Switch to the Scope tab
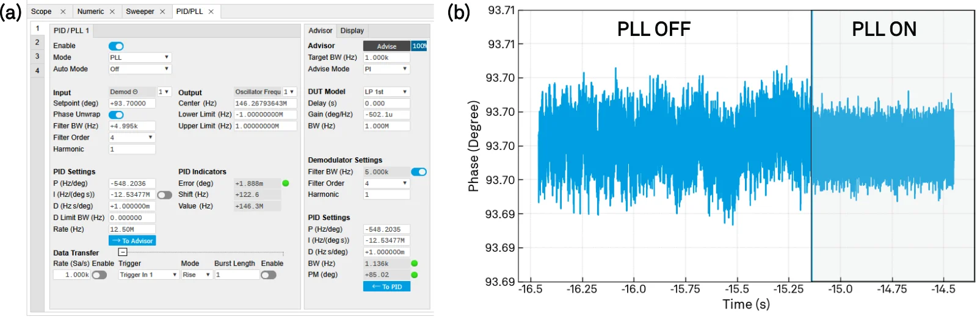Viewport: 980px width, 317px height. (x=42, y=12)
